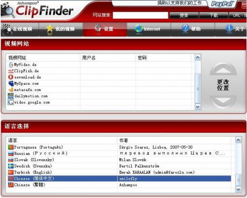Click the 用户名 username column header
Viewport: 247px width, 198px height.
(108, 58)
